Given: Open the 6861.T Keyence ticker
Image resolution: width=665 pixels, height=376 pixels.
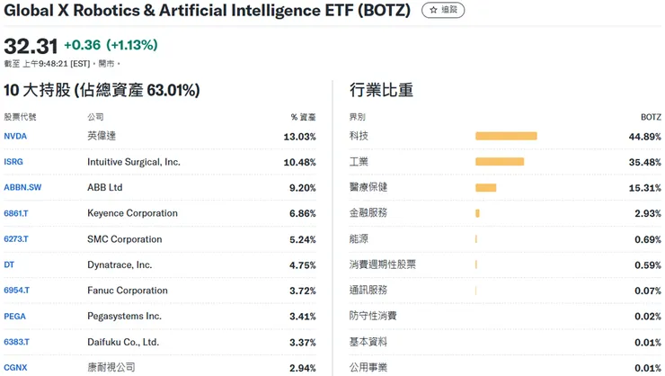Looking at the screenshot, I should (x=16, y=214).
